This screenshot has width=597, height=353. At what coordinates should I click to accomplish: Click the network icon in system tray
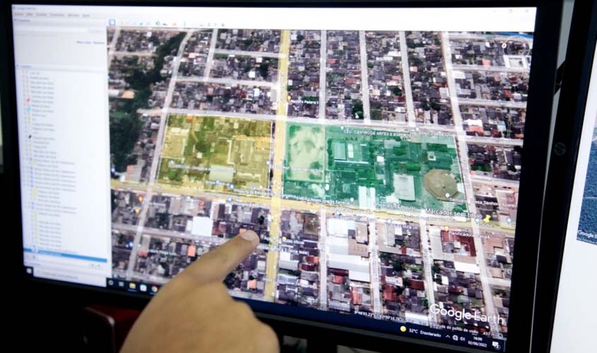click(456, 337)
